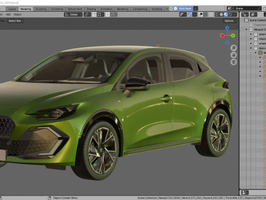Add a new workspace with plus button

tap(167, 9)
